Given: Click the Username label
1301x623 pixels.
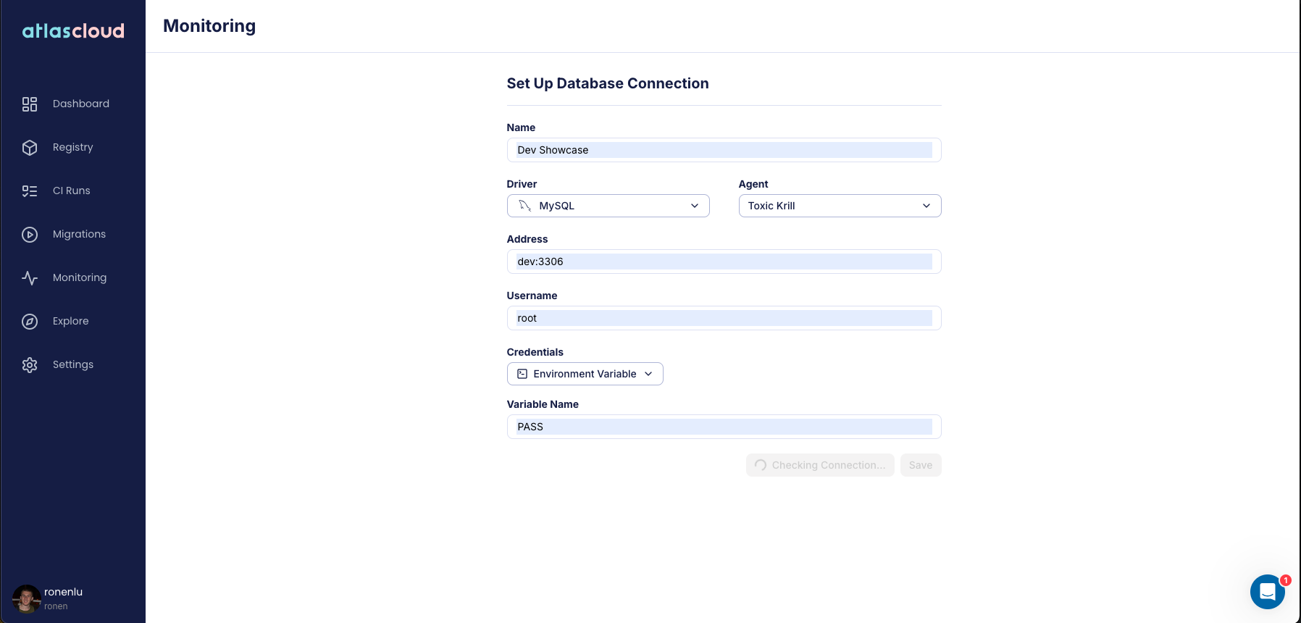Looking at the screenshot, I should pyautogui.click(x=532, y=296).
